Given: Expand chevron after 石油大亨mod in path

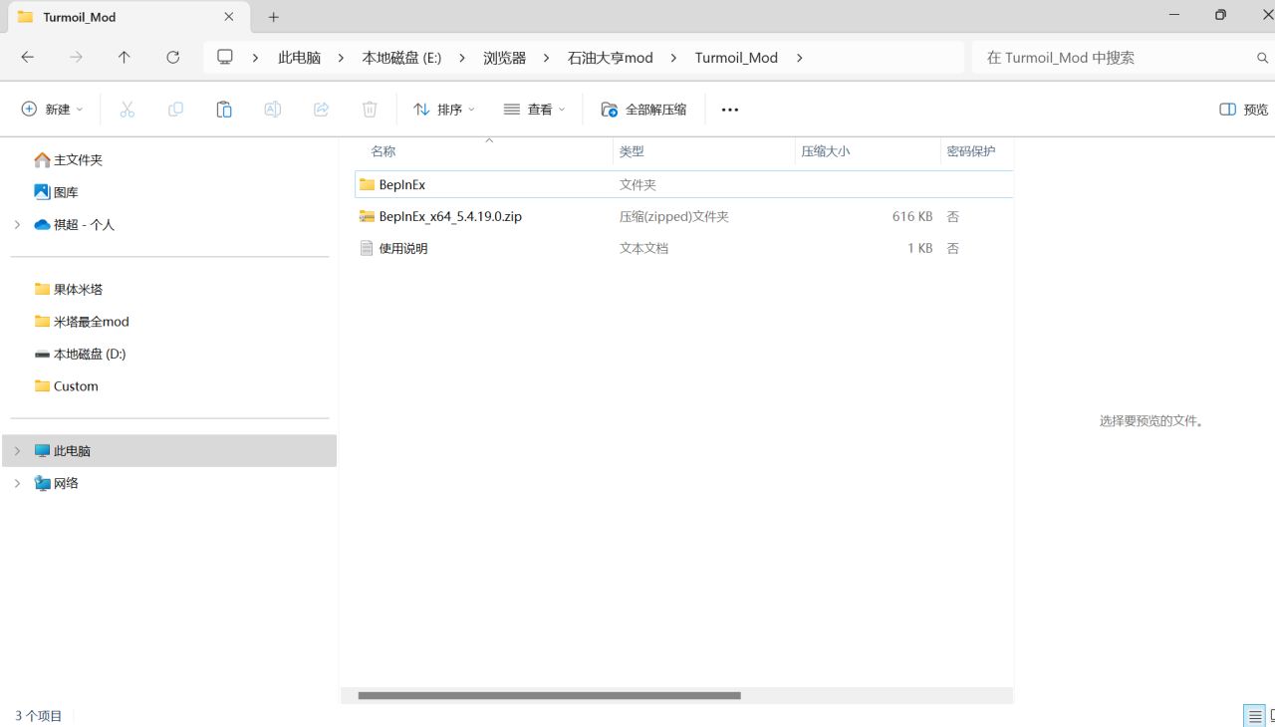Looking at the screenshot, I should 673,58.
